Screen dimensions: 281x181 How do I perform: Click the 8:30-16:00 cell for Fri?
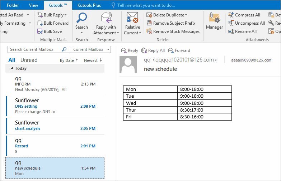coord(205,117)
